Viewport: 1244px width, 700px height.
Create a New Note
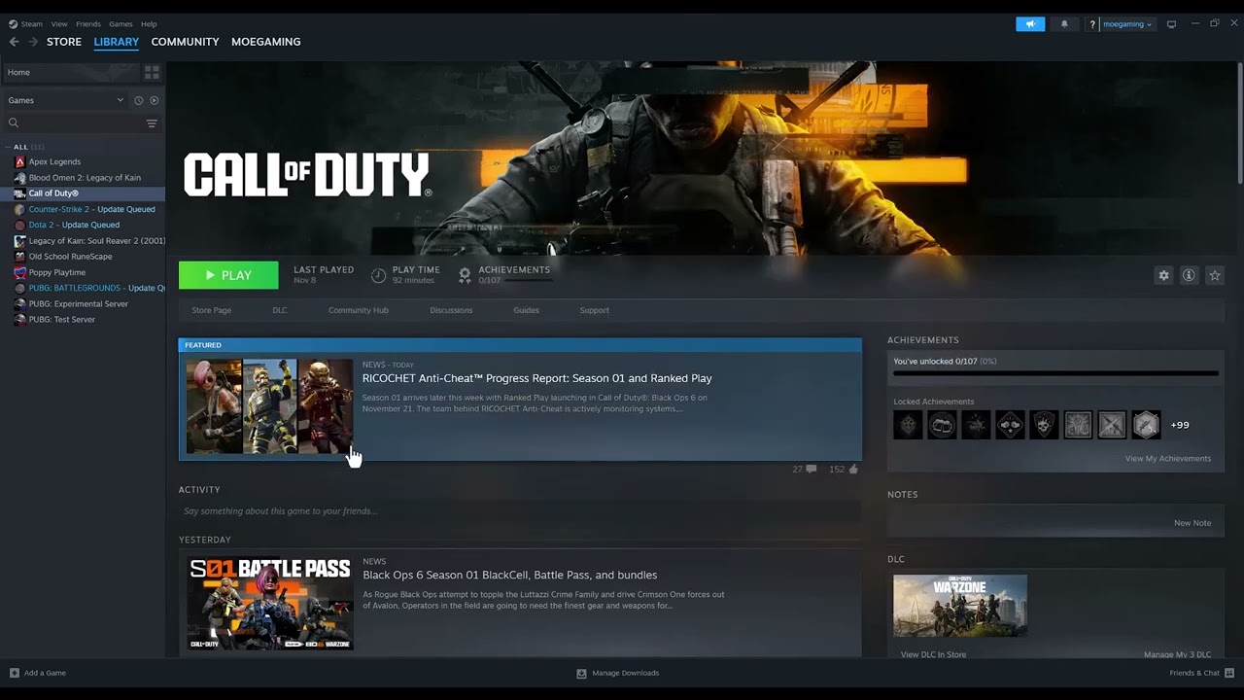[1192, 523]
